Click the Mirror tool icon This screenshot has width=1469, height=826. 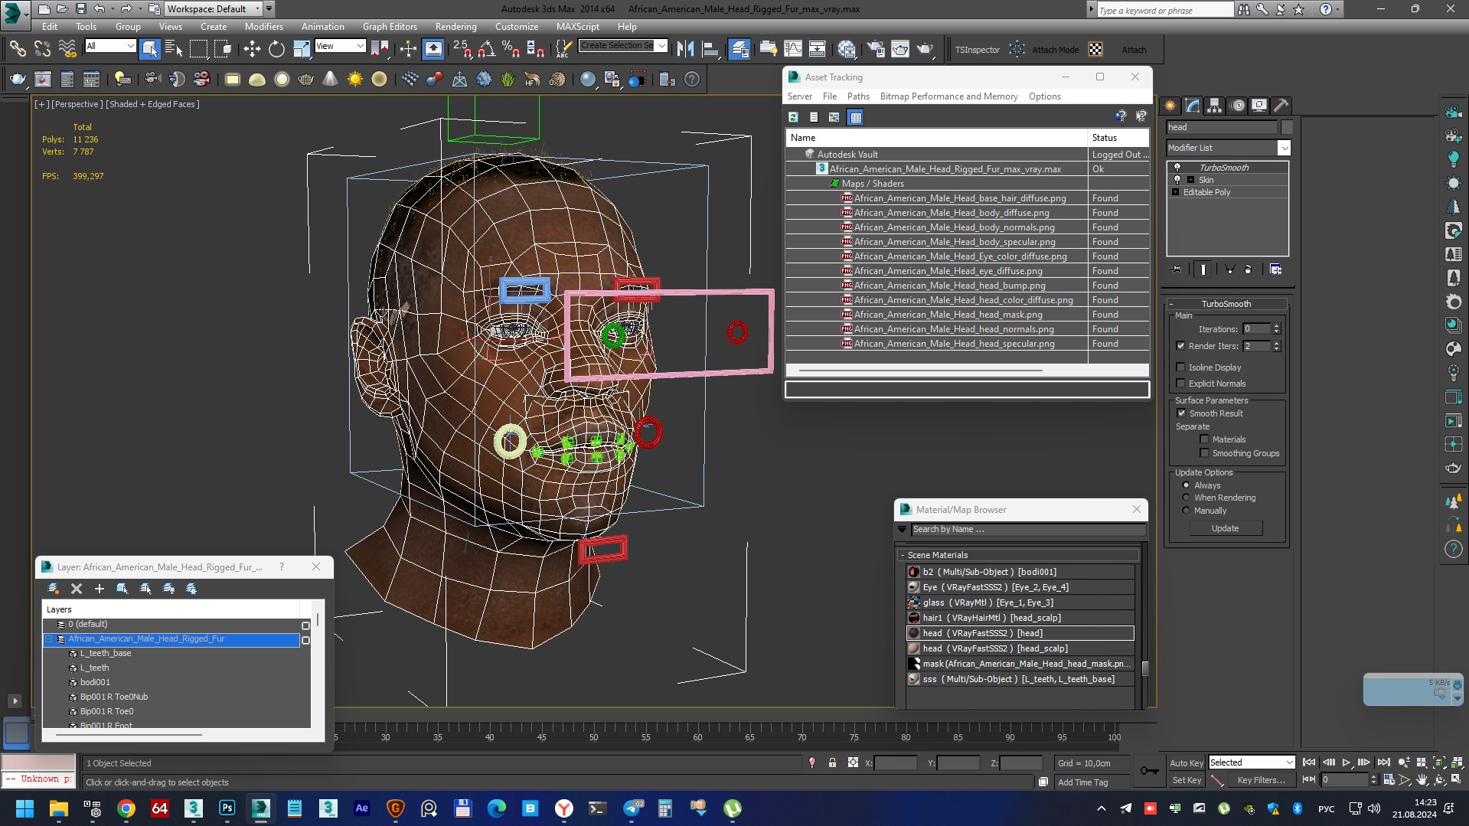click(x=685, y=49)
